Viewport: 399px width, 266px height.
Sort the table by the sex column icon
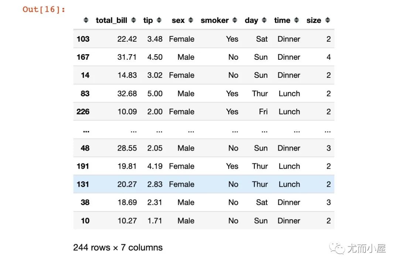(191, 21)
